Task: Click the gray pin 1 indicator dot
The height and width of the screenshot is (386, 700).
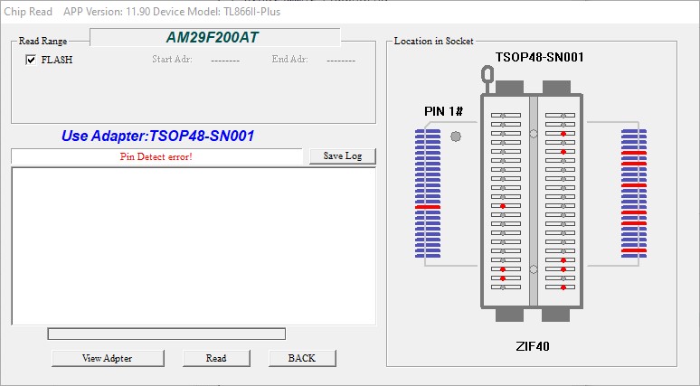Action: (x=456, y=137)
